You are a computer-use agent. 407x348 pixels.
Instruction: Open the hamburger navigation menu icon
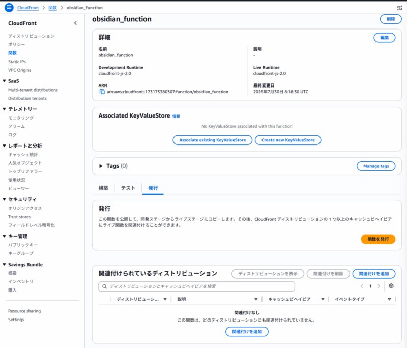click(9, 7)
